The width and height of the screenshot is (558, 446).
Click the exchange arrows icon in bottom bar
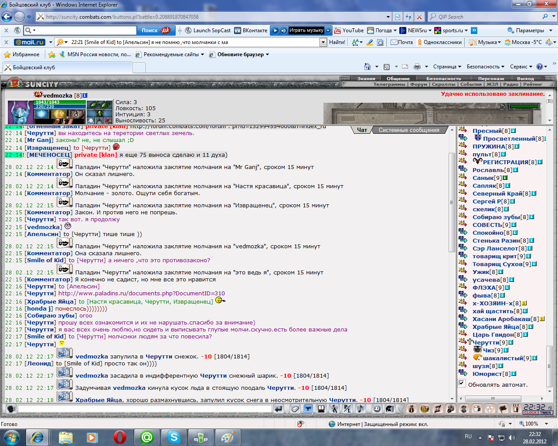438,409
